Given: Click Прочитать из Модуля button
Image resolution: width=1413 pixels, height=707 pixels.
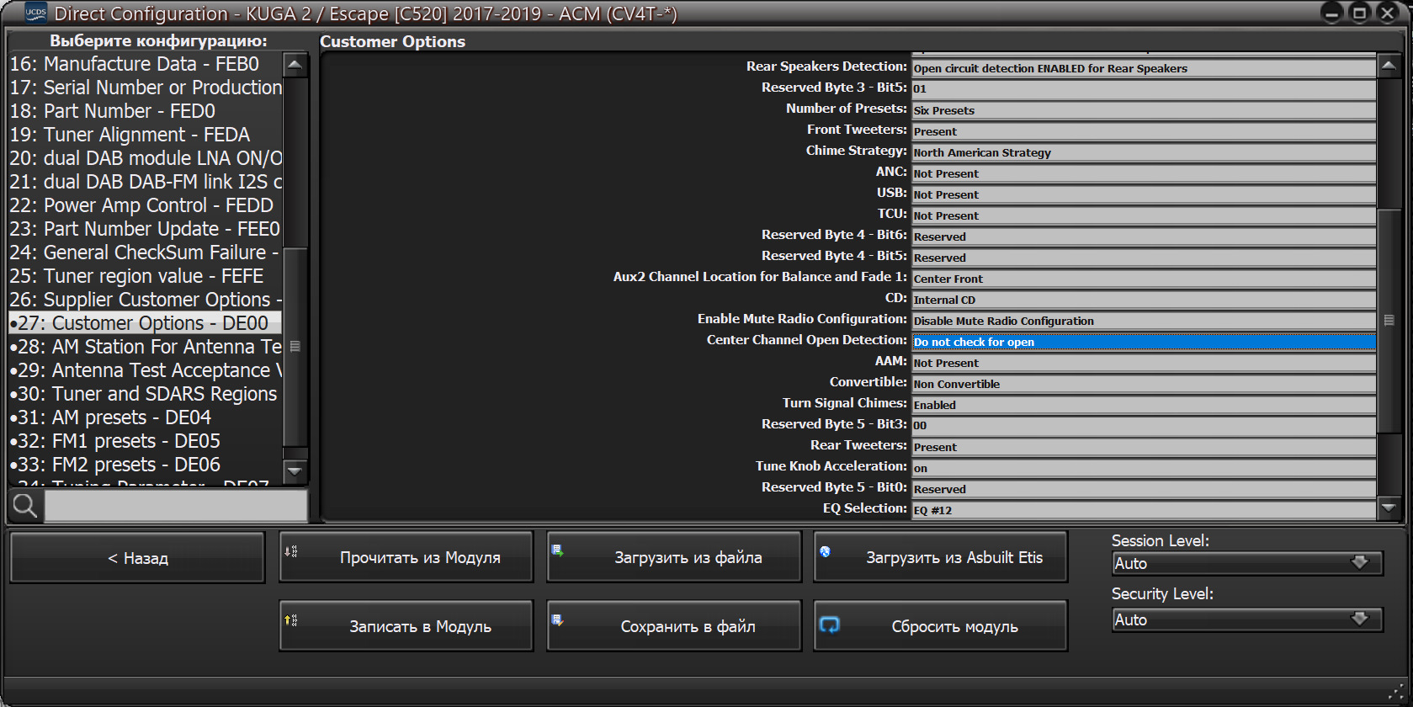Looking at the screenshot, I should pos(406,557).
